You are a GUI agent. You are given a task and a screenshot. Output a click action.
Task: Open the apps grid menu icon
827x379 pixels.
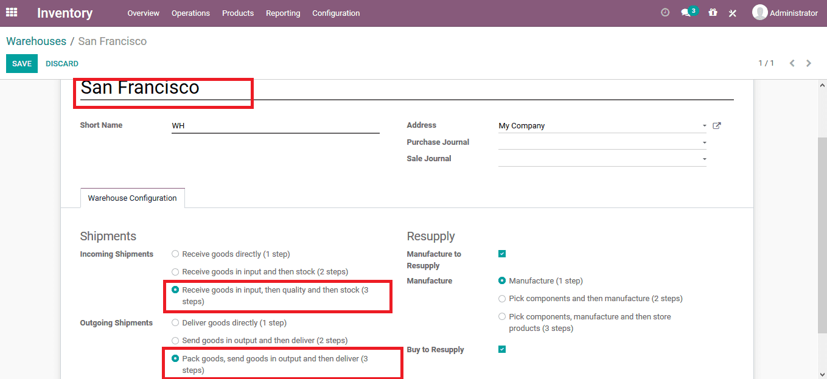(12, 12)
